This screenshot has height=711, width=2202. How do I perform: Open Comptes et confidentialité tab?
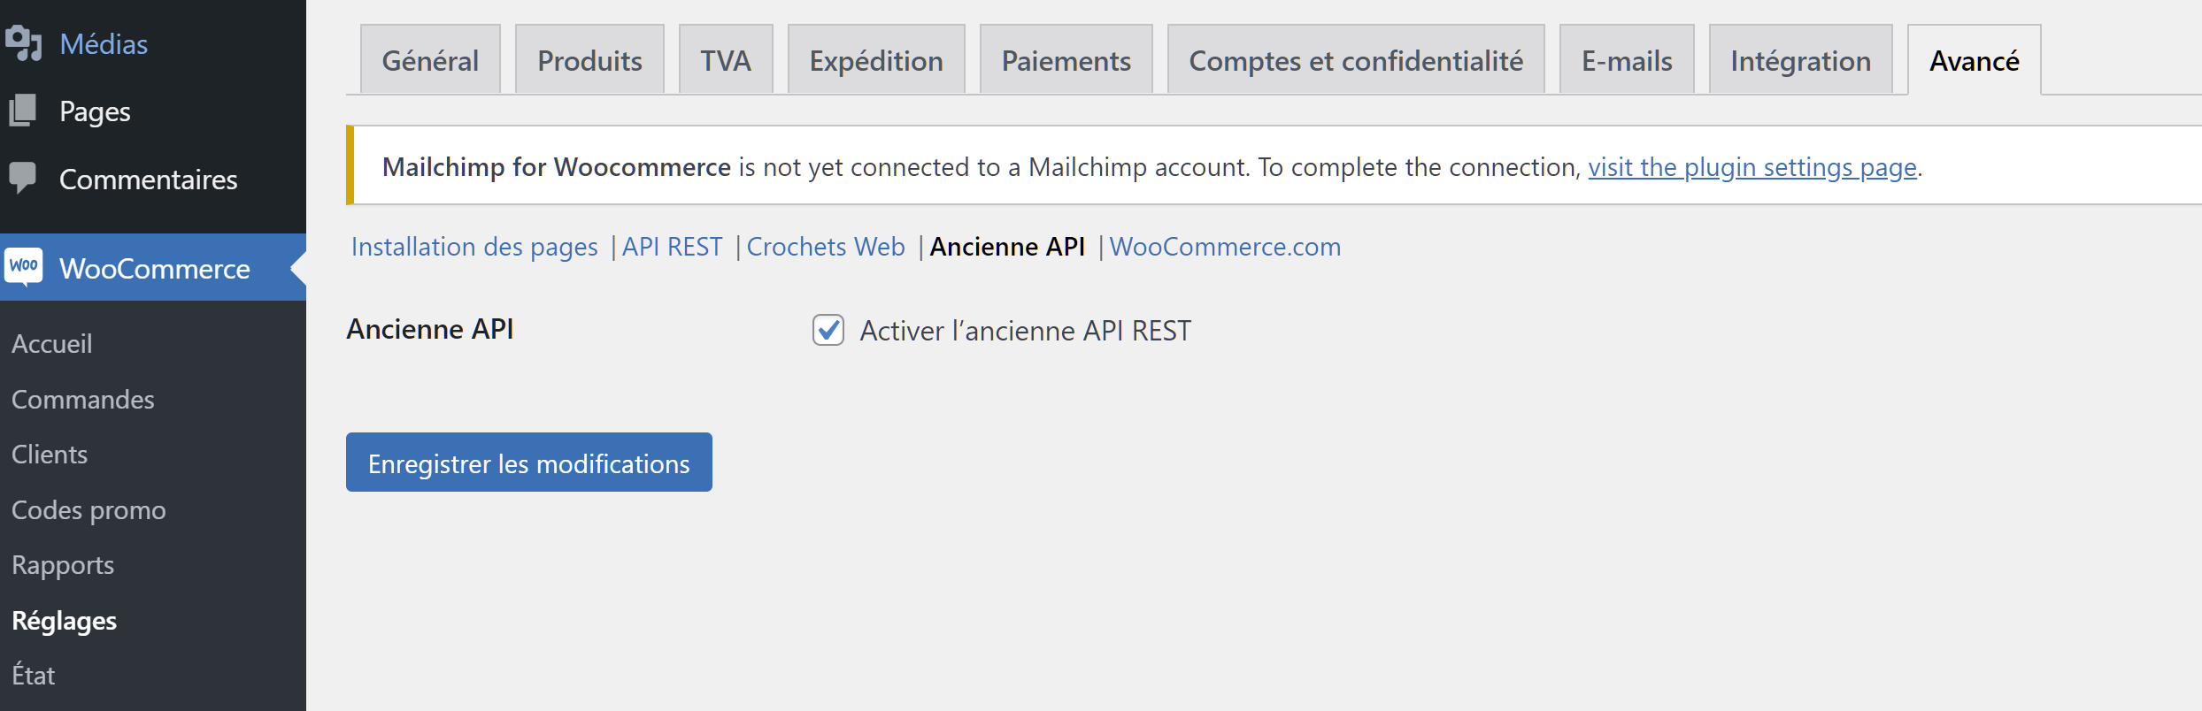[1356, 59]
